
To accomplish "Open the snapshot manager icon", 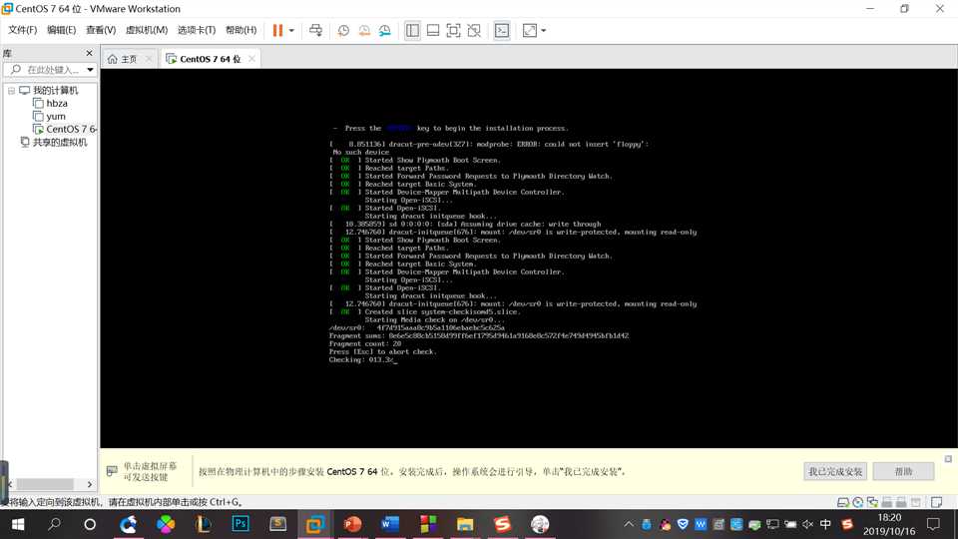I will (385, 31).
